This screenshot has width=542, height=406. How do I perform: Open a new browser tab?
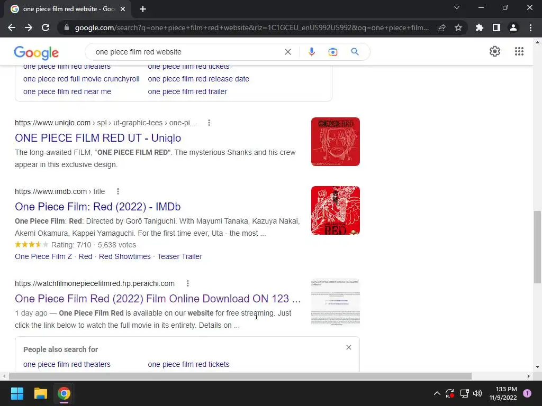pos(143,9)
